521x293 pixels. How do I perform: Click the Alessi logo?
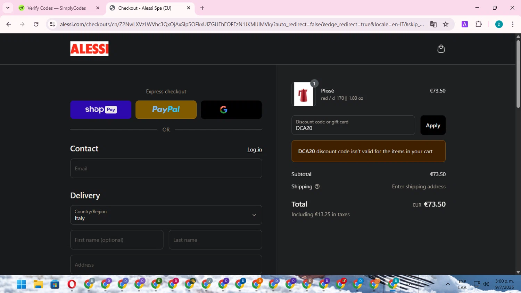(89, 49)
